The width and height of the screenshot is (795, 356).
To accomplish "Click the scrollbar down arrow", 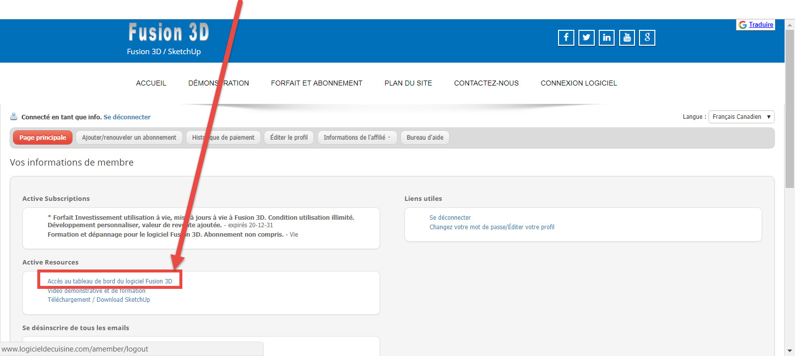I will coord(790,351).
